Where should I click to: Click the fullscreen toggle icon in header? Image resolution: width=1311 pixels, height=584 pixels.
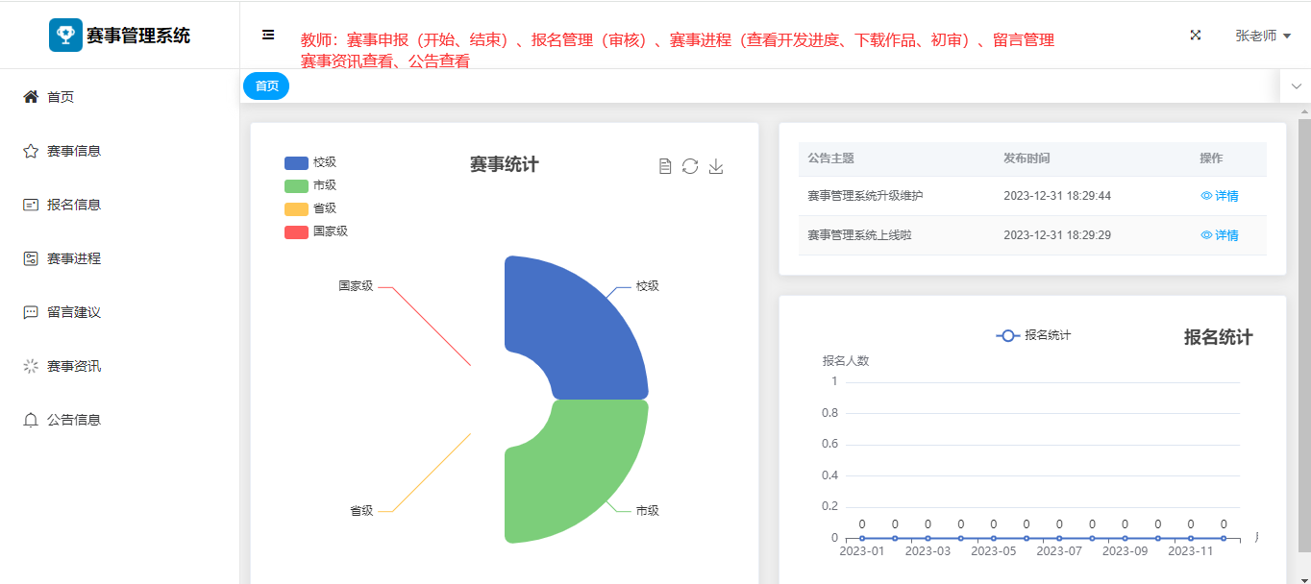point(1196,35)
